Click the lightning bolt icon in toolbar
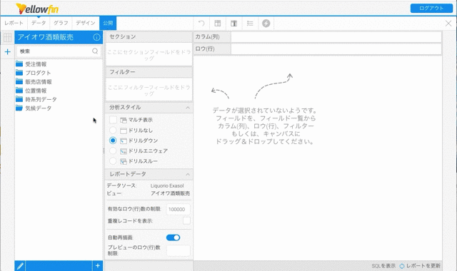The height and width of the screenshot is (271, 457). [x=266, y=24]
